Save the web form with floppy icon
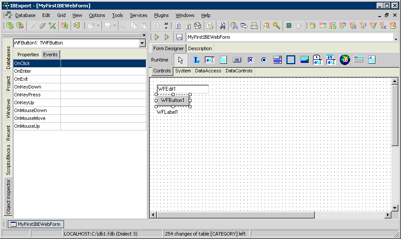 coord(179,37)
